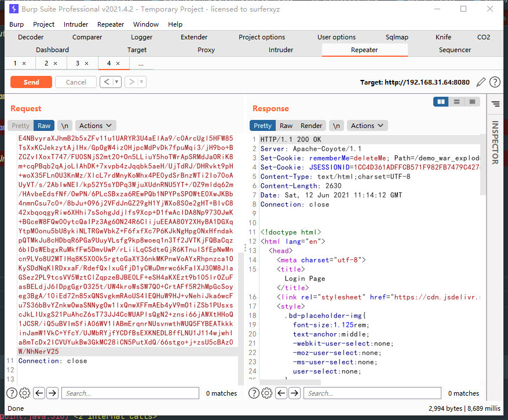Image resolution: width=508 pixels, height=420 pixels.
Task: Toggle response newline display \n
Action: pos(337,126)
